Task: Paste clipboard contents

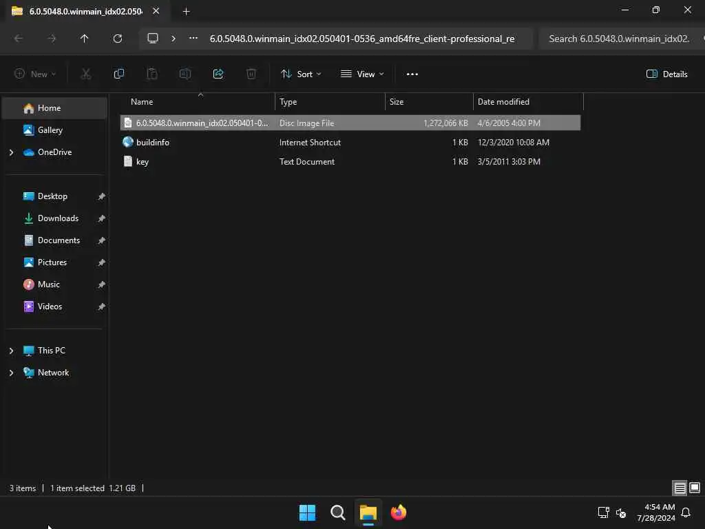Action: 152,74
